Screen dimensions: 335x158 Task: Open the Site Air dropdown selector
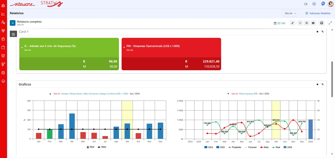point(290,13)
